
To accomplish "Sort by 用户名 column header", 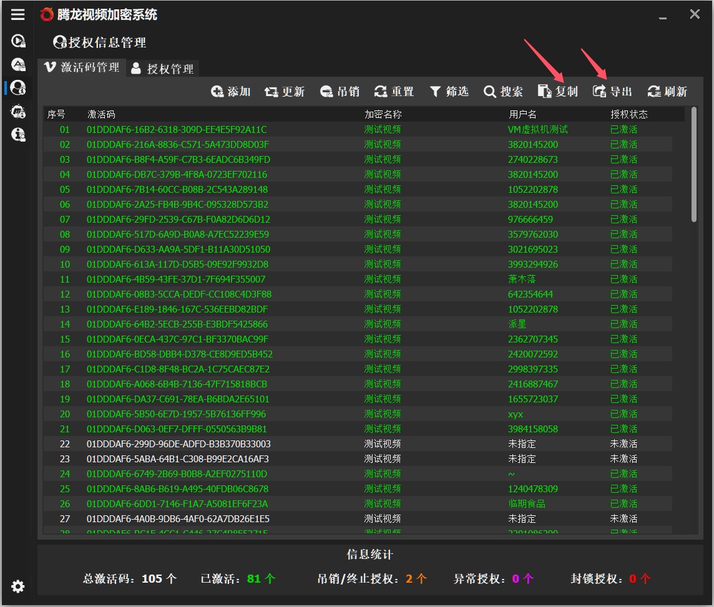I will pos(522,114).
